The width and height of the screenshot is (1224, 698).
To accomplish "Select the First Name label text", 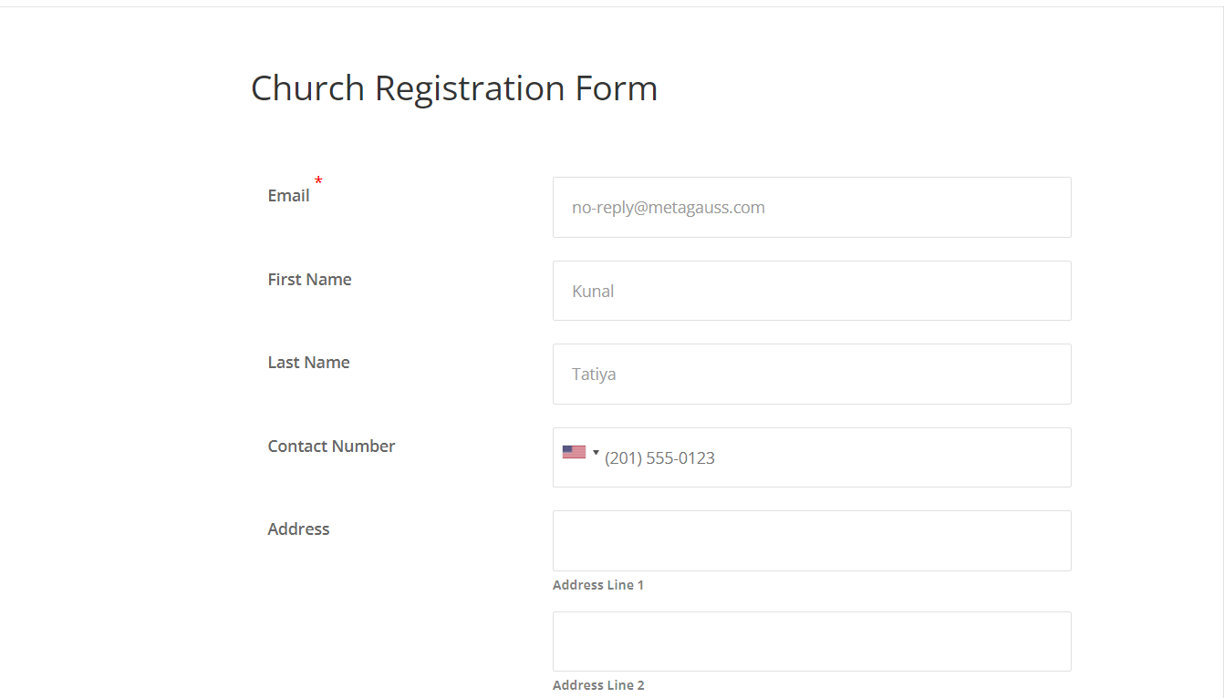I will click(309, 280).
